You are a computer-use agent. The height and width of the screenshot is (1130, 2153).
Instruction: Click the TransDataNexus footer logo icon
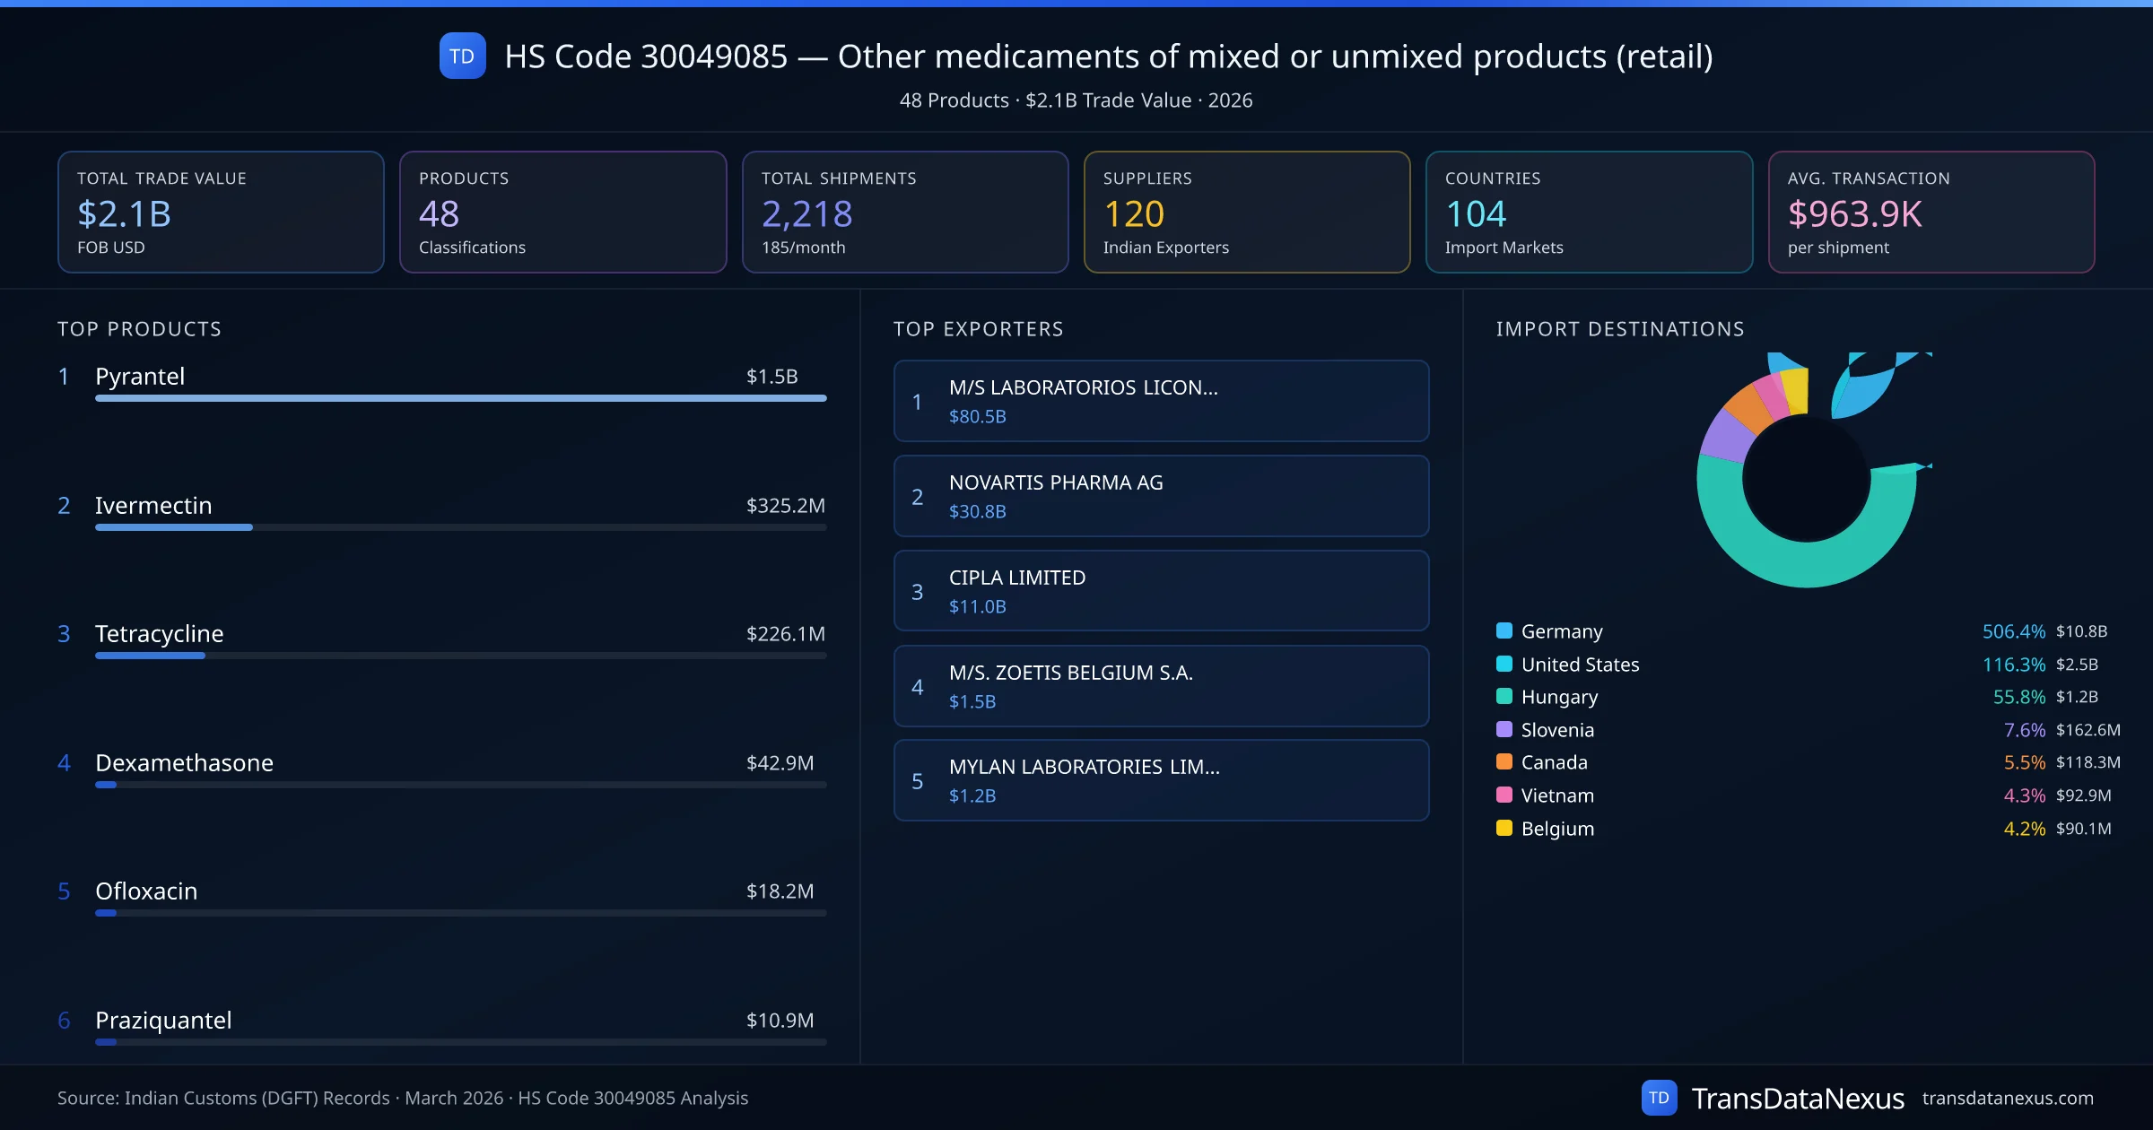[x=1659, y=1098]
